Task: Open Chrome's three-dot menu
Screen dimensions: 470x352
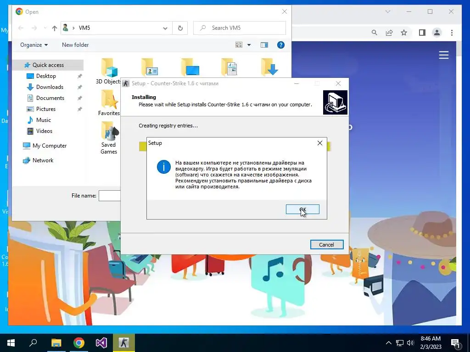Action: point(452,33)
